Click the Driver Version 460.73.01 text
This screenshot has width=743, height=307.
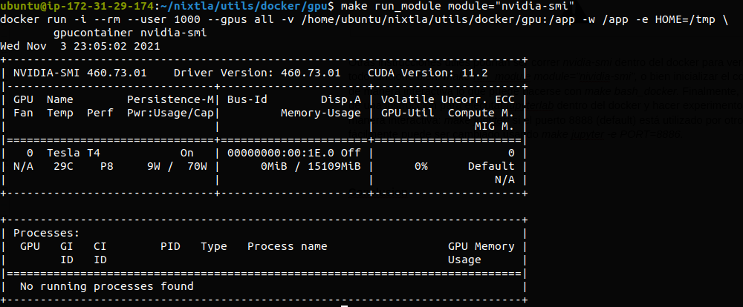tap(257, 73)
